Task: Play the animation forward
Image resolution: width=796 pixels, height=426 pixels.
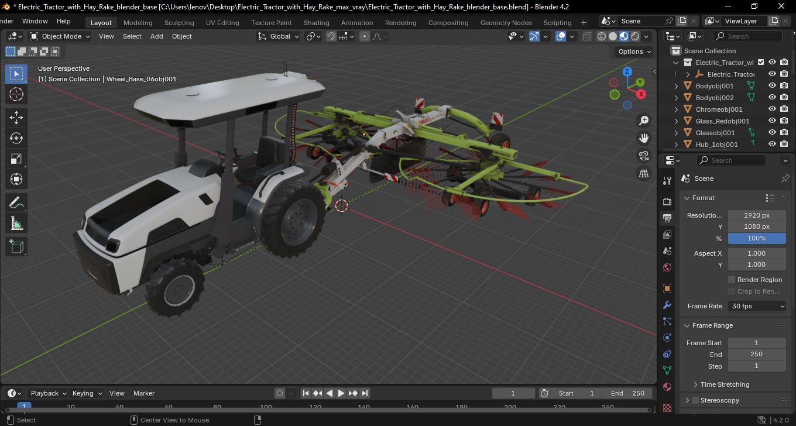Action: pos(341,393)
